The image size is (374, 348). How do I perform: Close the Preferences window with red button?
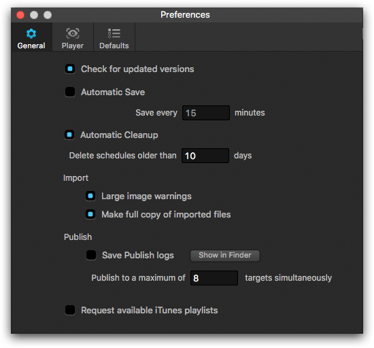point(20,15)
